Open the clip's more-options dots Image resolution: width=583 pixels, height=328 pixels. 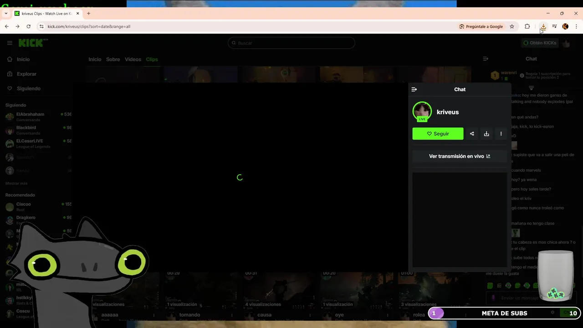coord(501,133)
